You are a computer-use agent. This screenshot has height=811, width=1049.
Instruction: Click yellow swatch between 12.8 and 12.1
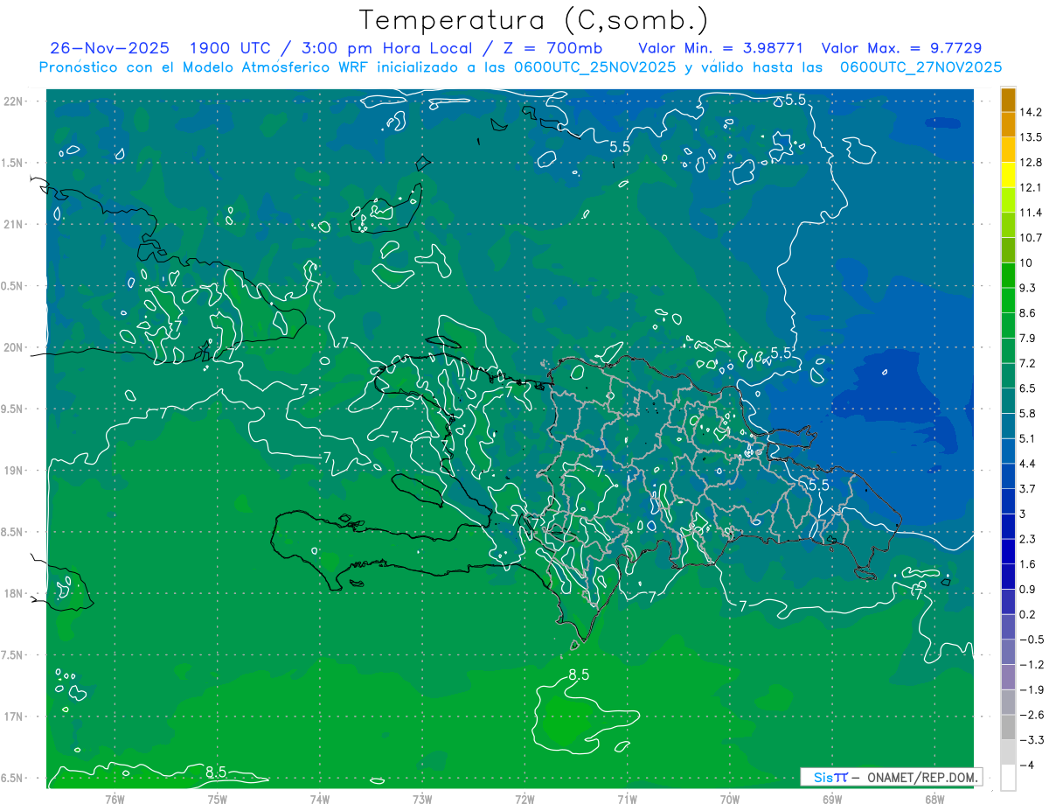1008,175
